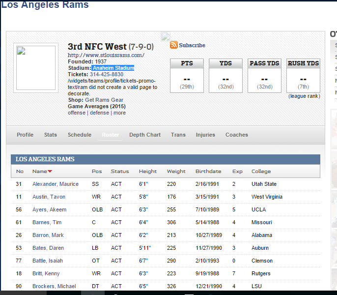This screenshot has height=295, width=337.
Task: Open the offense game averages link
Action: click(x=77, y=113)
